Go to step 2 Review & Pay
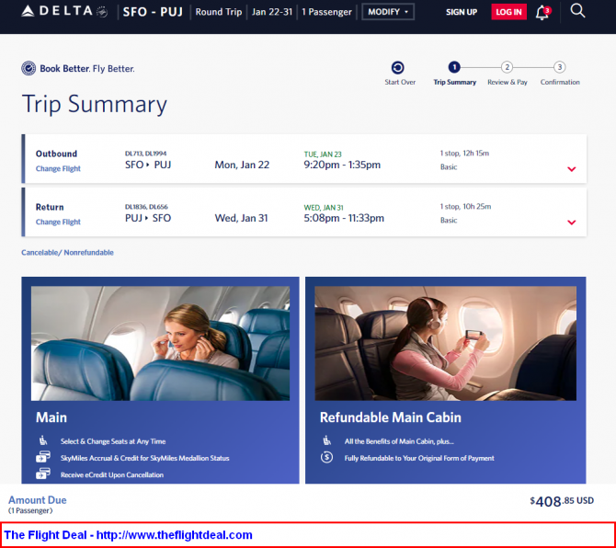Viewport: 616px width, 548px height. [508, 67]
